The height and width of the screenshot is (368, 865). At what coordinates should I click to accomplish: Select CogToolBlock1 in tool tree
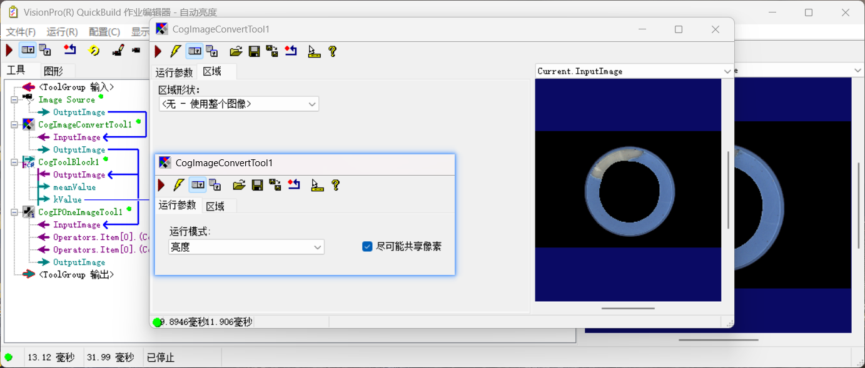(69, 162)
